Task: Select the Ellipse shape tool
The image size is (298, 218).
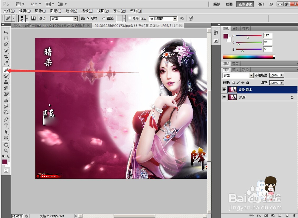Action: pos(6,138)
